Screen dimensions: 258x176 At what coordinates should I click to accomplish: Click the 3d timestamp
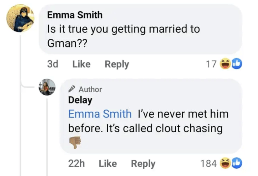coord(53,64)
